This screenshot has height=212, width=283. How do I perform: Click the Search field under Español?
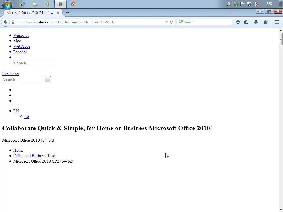34,63
